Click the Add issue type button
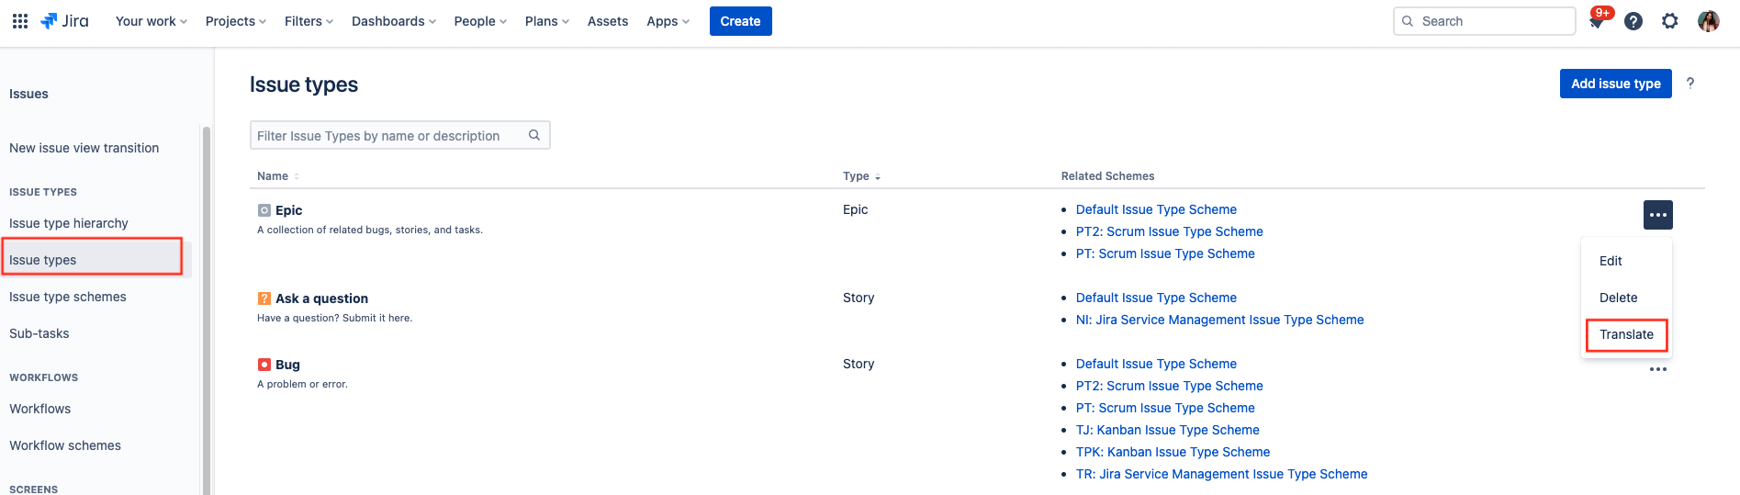Viewport: 1740px width, 495px height. point(1615,84)
